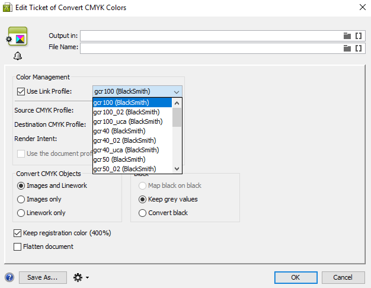
Task: Choose the Linework only radio button
Action: pos(21,213)
